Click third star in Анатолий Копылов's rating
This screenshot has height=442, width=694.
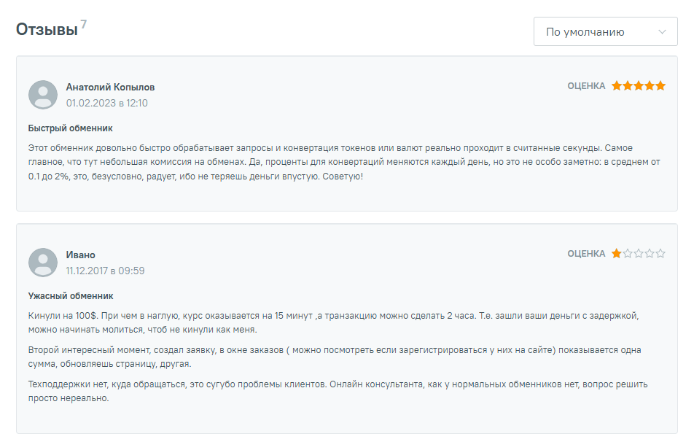[639, 86]
